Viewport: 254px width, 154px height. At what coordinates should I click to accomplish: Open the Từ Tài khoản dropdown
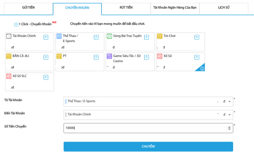148,101
